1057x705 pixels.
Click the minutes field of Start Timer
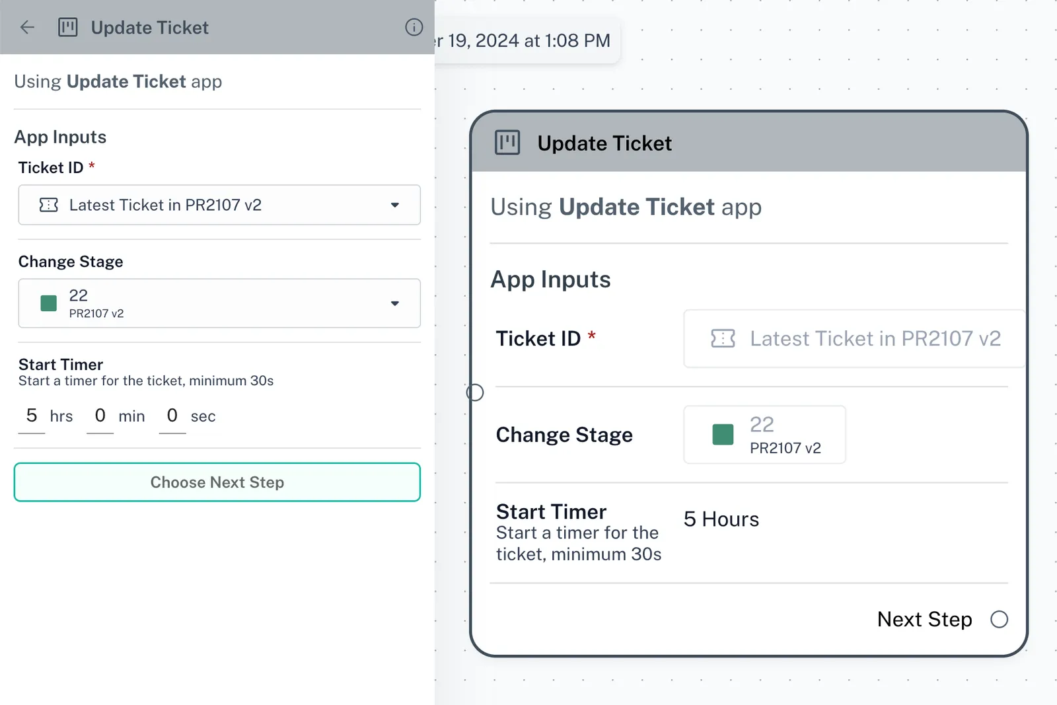100,416
